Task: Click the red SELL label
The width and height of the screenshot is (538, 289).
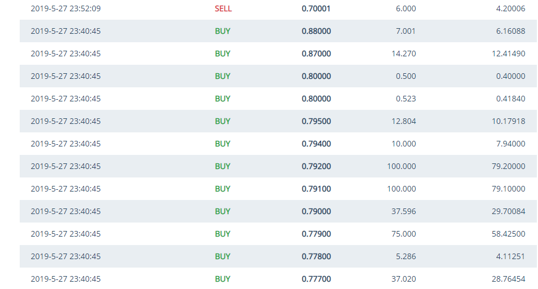Action: [223, 9]
